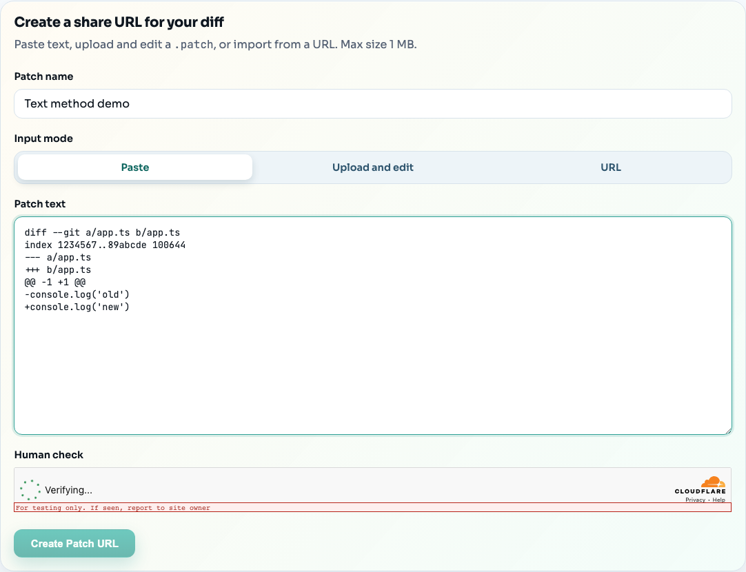Click the green verifying spinner in the Turnstile widget
Image resolution: width=746 pixels, height=572 pixels.
point(29,489)
